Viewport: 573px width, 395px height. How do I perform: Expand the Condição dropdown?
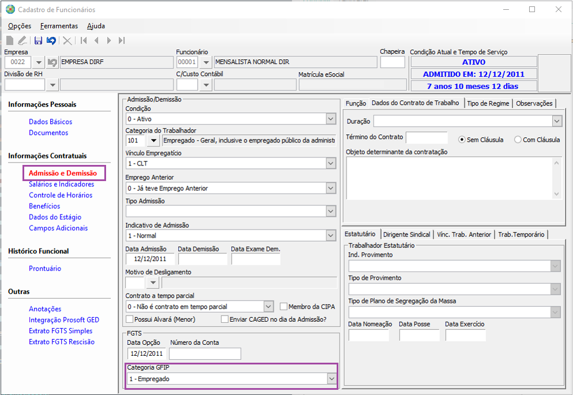coord(331,119)
